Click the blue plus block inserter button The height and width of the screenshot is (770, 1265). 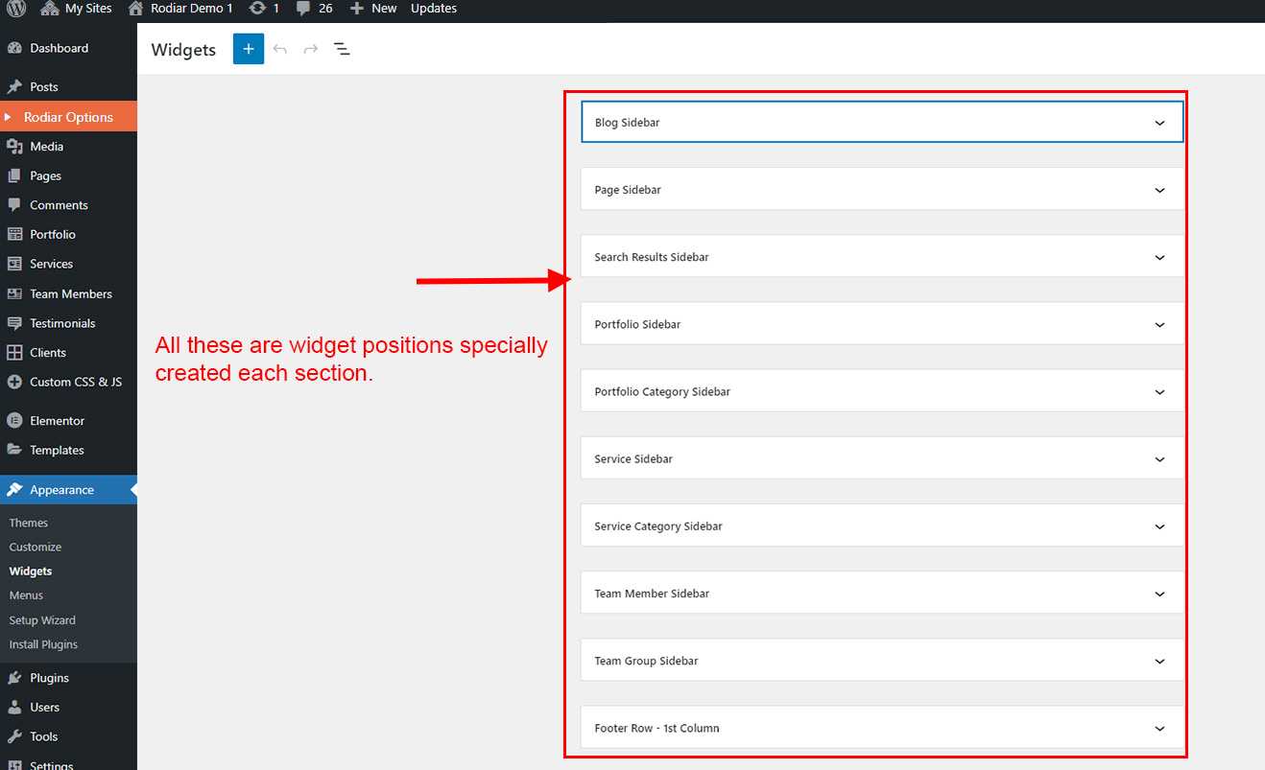pos(248,49)
